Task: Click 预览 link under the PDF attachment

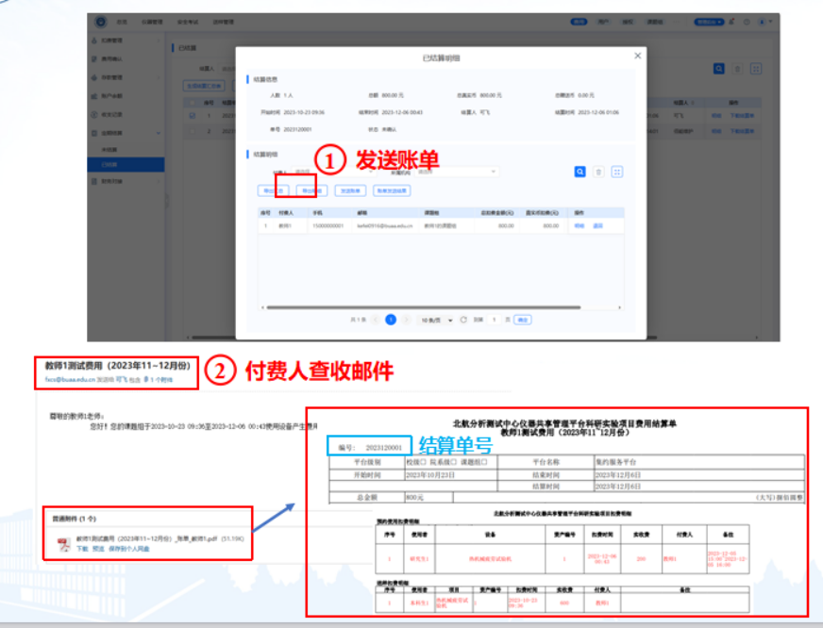Action: tap(98, 548)
